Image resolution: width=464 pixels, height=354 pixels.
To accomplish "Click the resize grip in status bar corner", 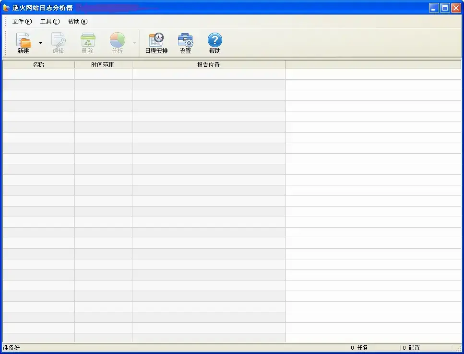I will point(458,349).
